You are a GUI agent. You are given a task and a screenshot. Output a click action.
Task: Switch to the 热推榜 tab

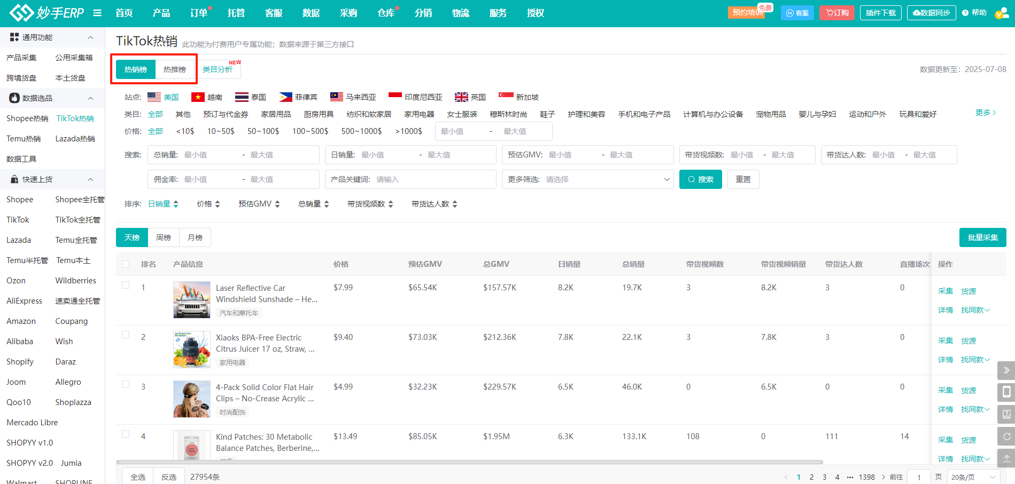(175, 69)
